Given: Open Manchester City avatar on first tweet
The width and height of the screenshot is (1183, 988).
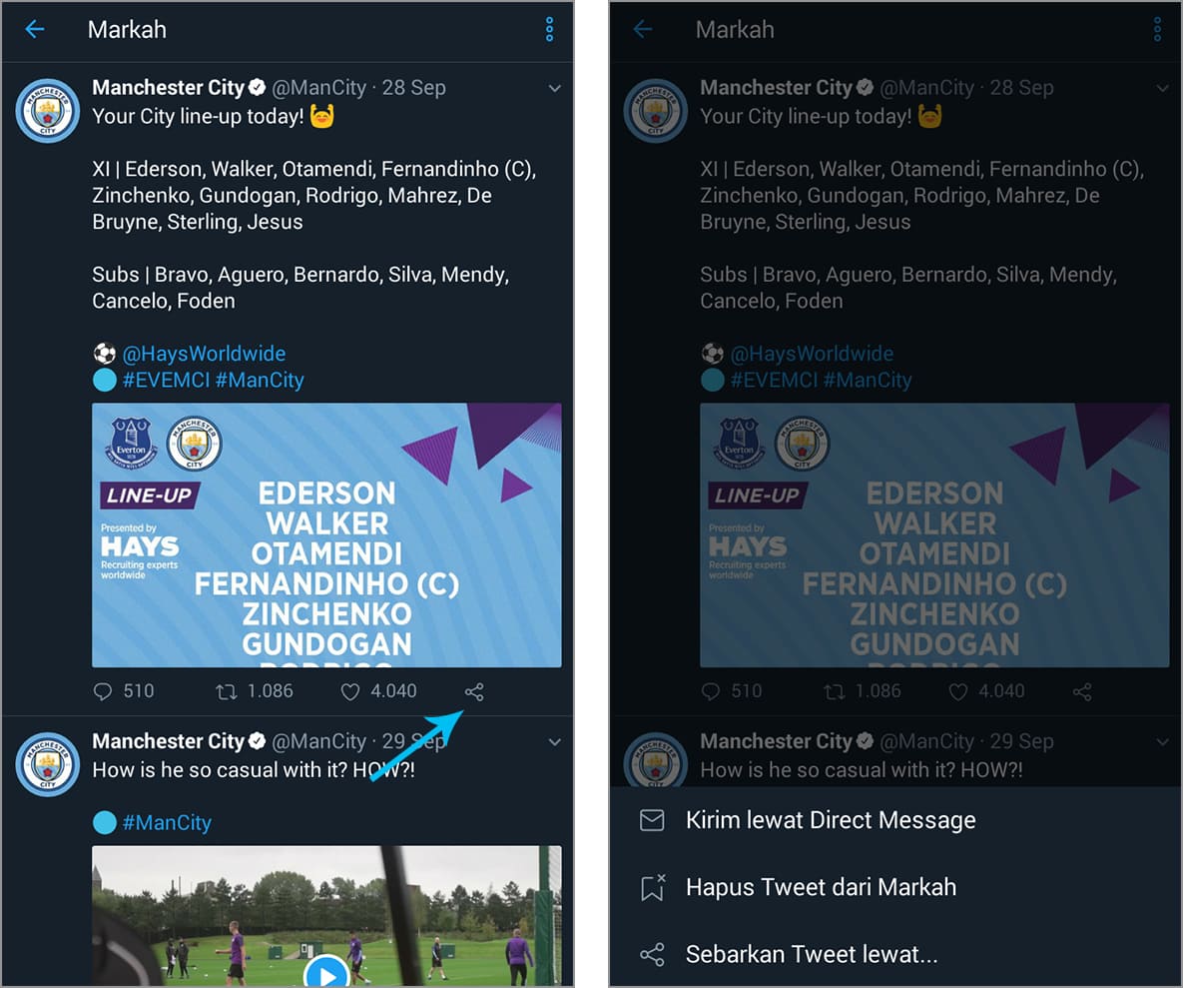Looking at the screenshot, I should pos(48,110).
